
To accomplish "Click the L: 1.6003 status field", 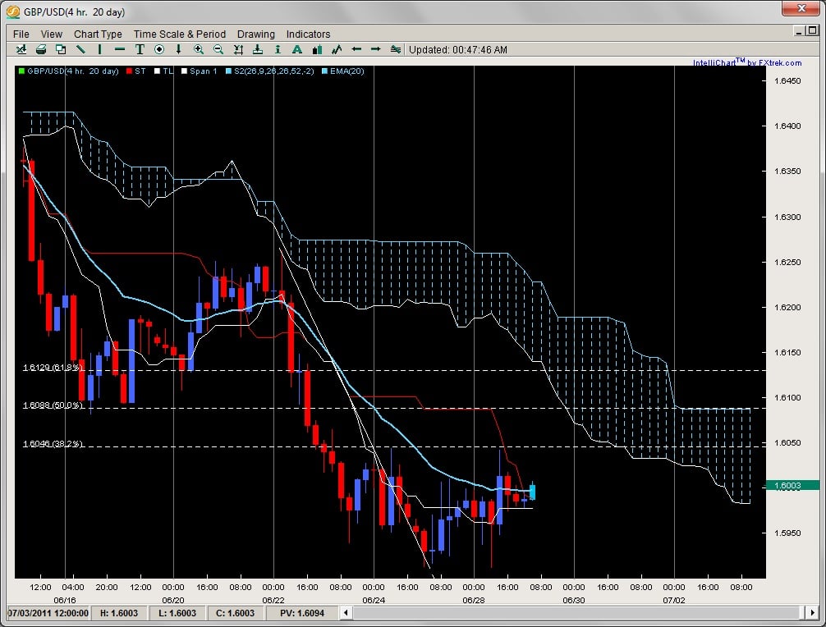I will click(177, 613).
